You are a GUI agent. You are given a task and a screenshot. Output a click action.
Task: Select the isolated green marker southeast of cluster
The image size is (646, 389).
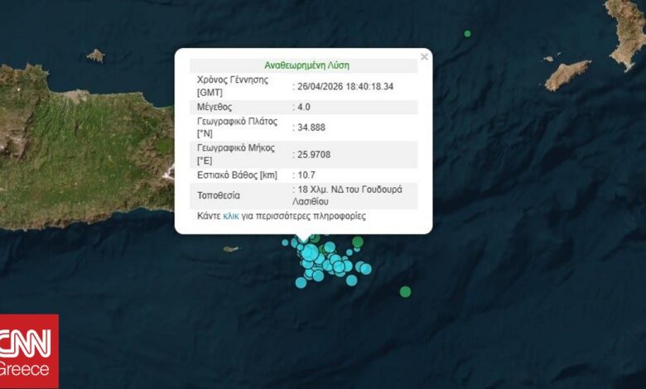[x=405, y=291]
